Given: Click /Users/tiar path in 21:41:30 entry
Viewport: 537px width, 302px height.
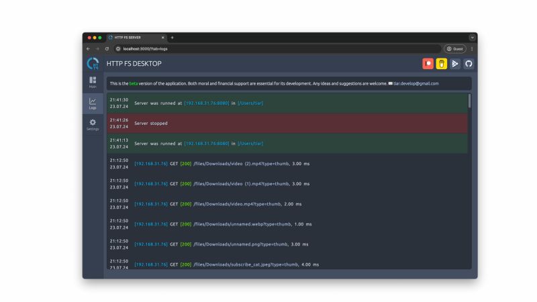Looking at the screenshot, I should [250, 103].
